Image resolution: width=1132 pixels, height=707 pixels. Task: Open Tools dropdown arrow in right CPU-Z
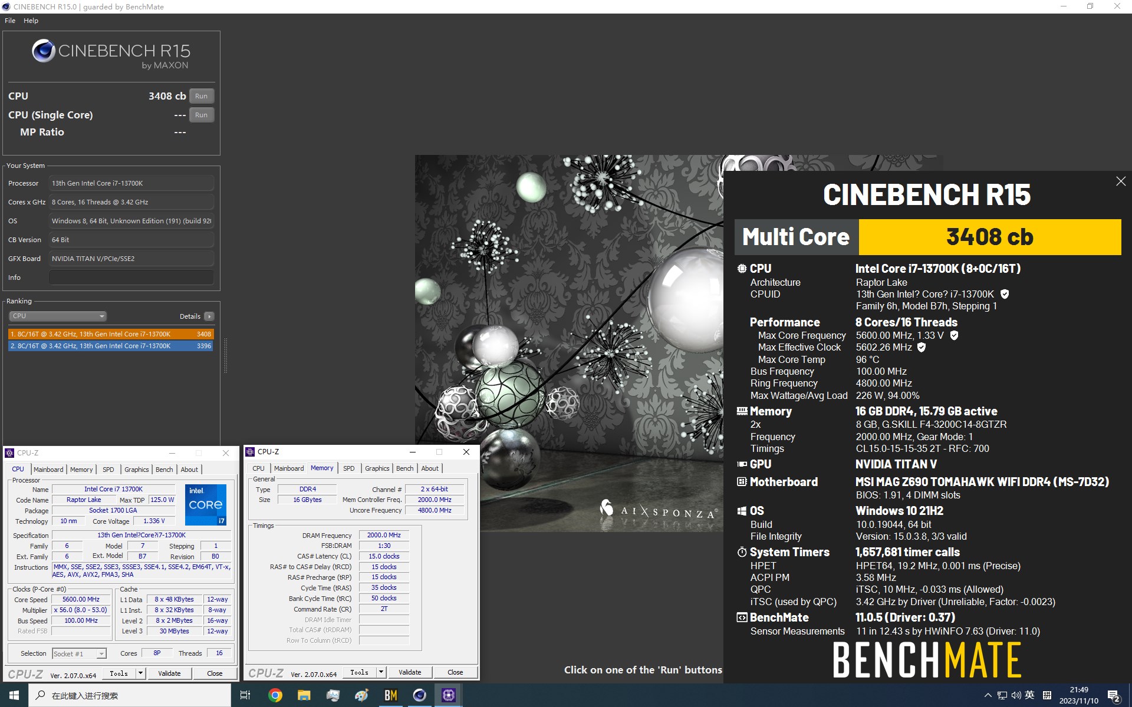click(x=381, y=672)
